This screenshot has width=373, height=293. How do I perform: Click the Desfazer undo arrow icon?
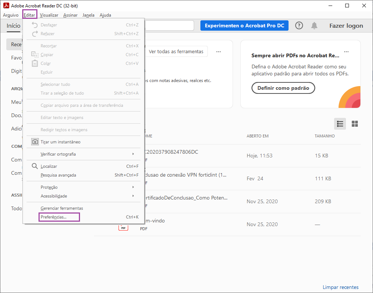tap(35, 25)
